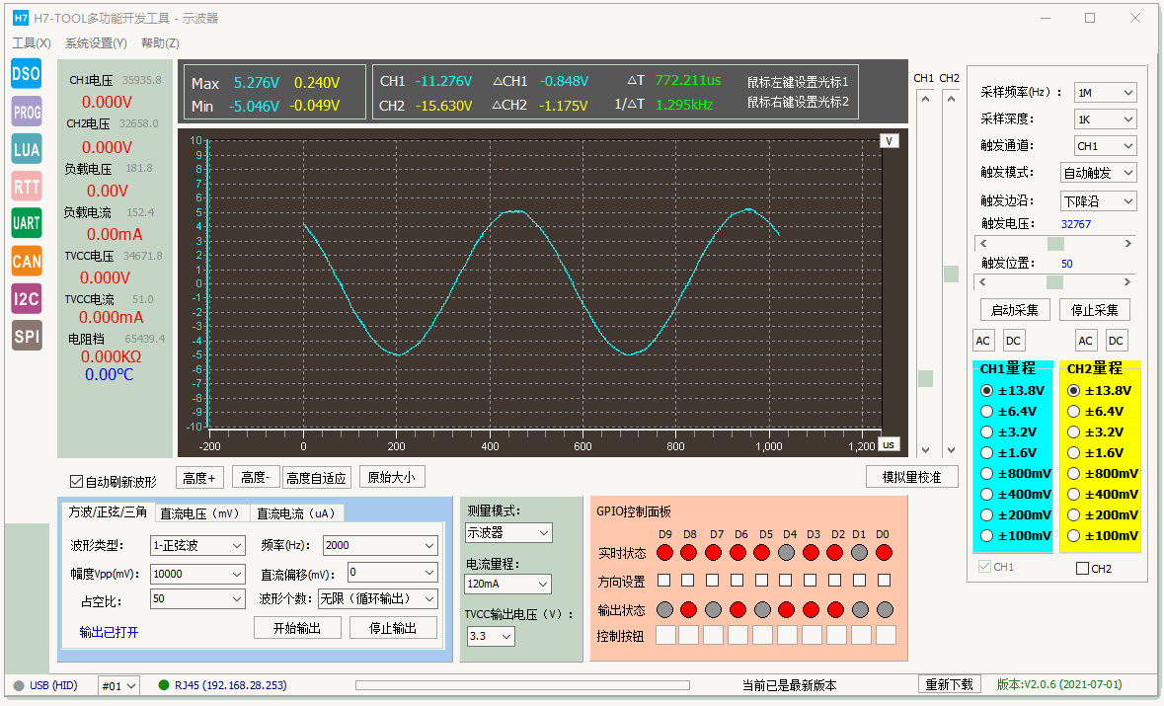Select CH2 range ±800mV
The width and height of the screenshot is (1164, 706).
[1073, 474]
